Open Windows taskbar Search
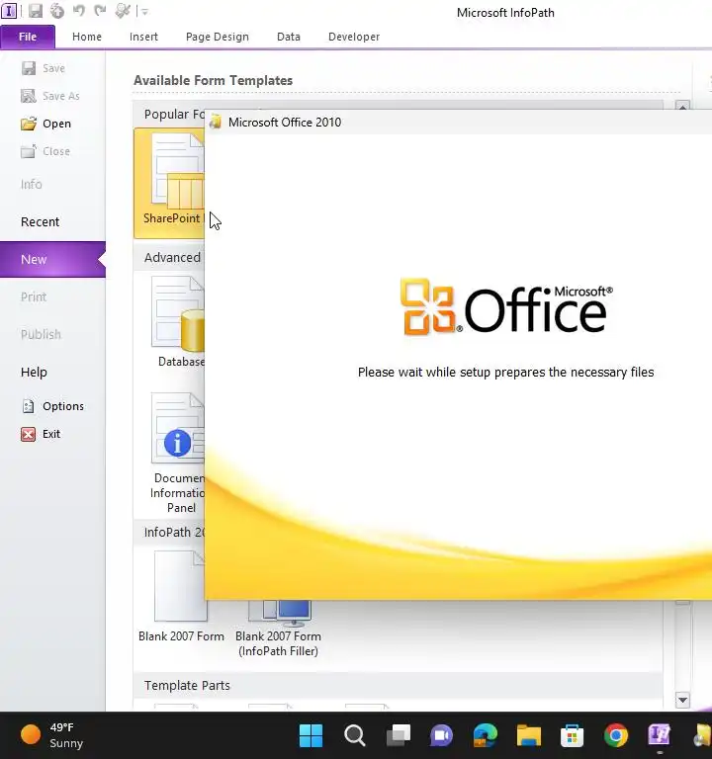The image size is (712, 759). [x=355, y=735]
